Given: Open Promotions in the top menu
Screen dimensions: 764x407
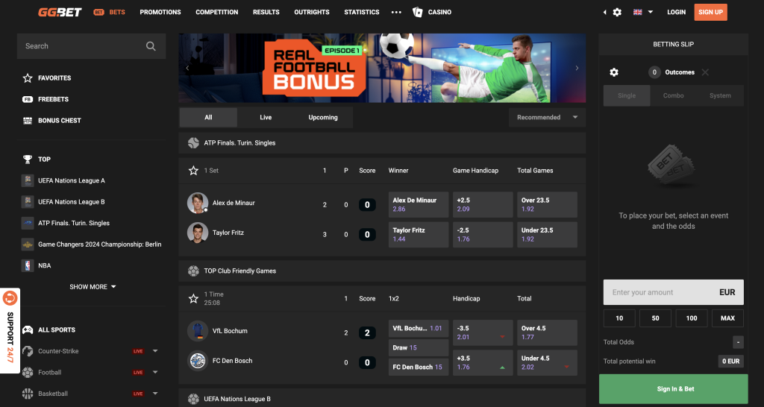Looking at the screenshot, I should pyautogui.click(x=160, y=12).
